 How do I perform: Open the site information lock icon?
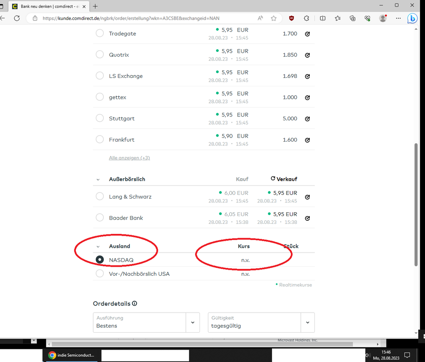pyautogui.click(x=35, y=18)
